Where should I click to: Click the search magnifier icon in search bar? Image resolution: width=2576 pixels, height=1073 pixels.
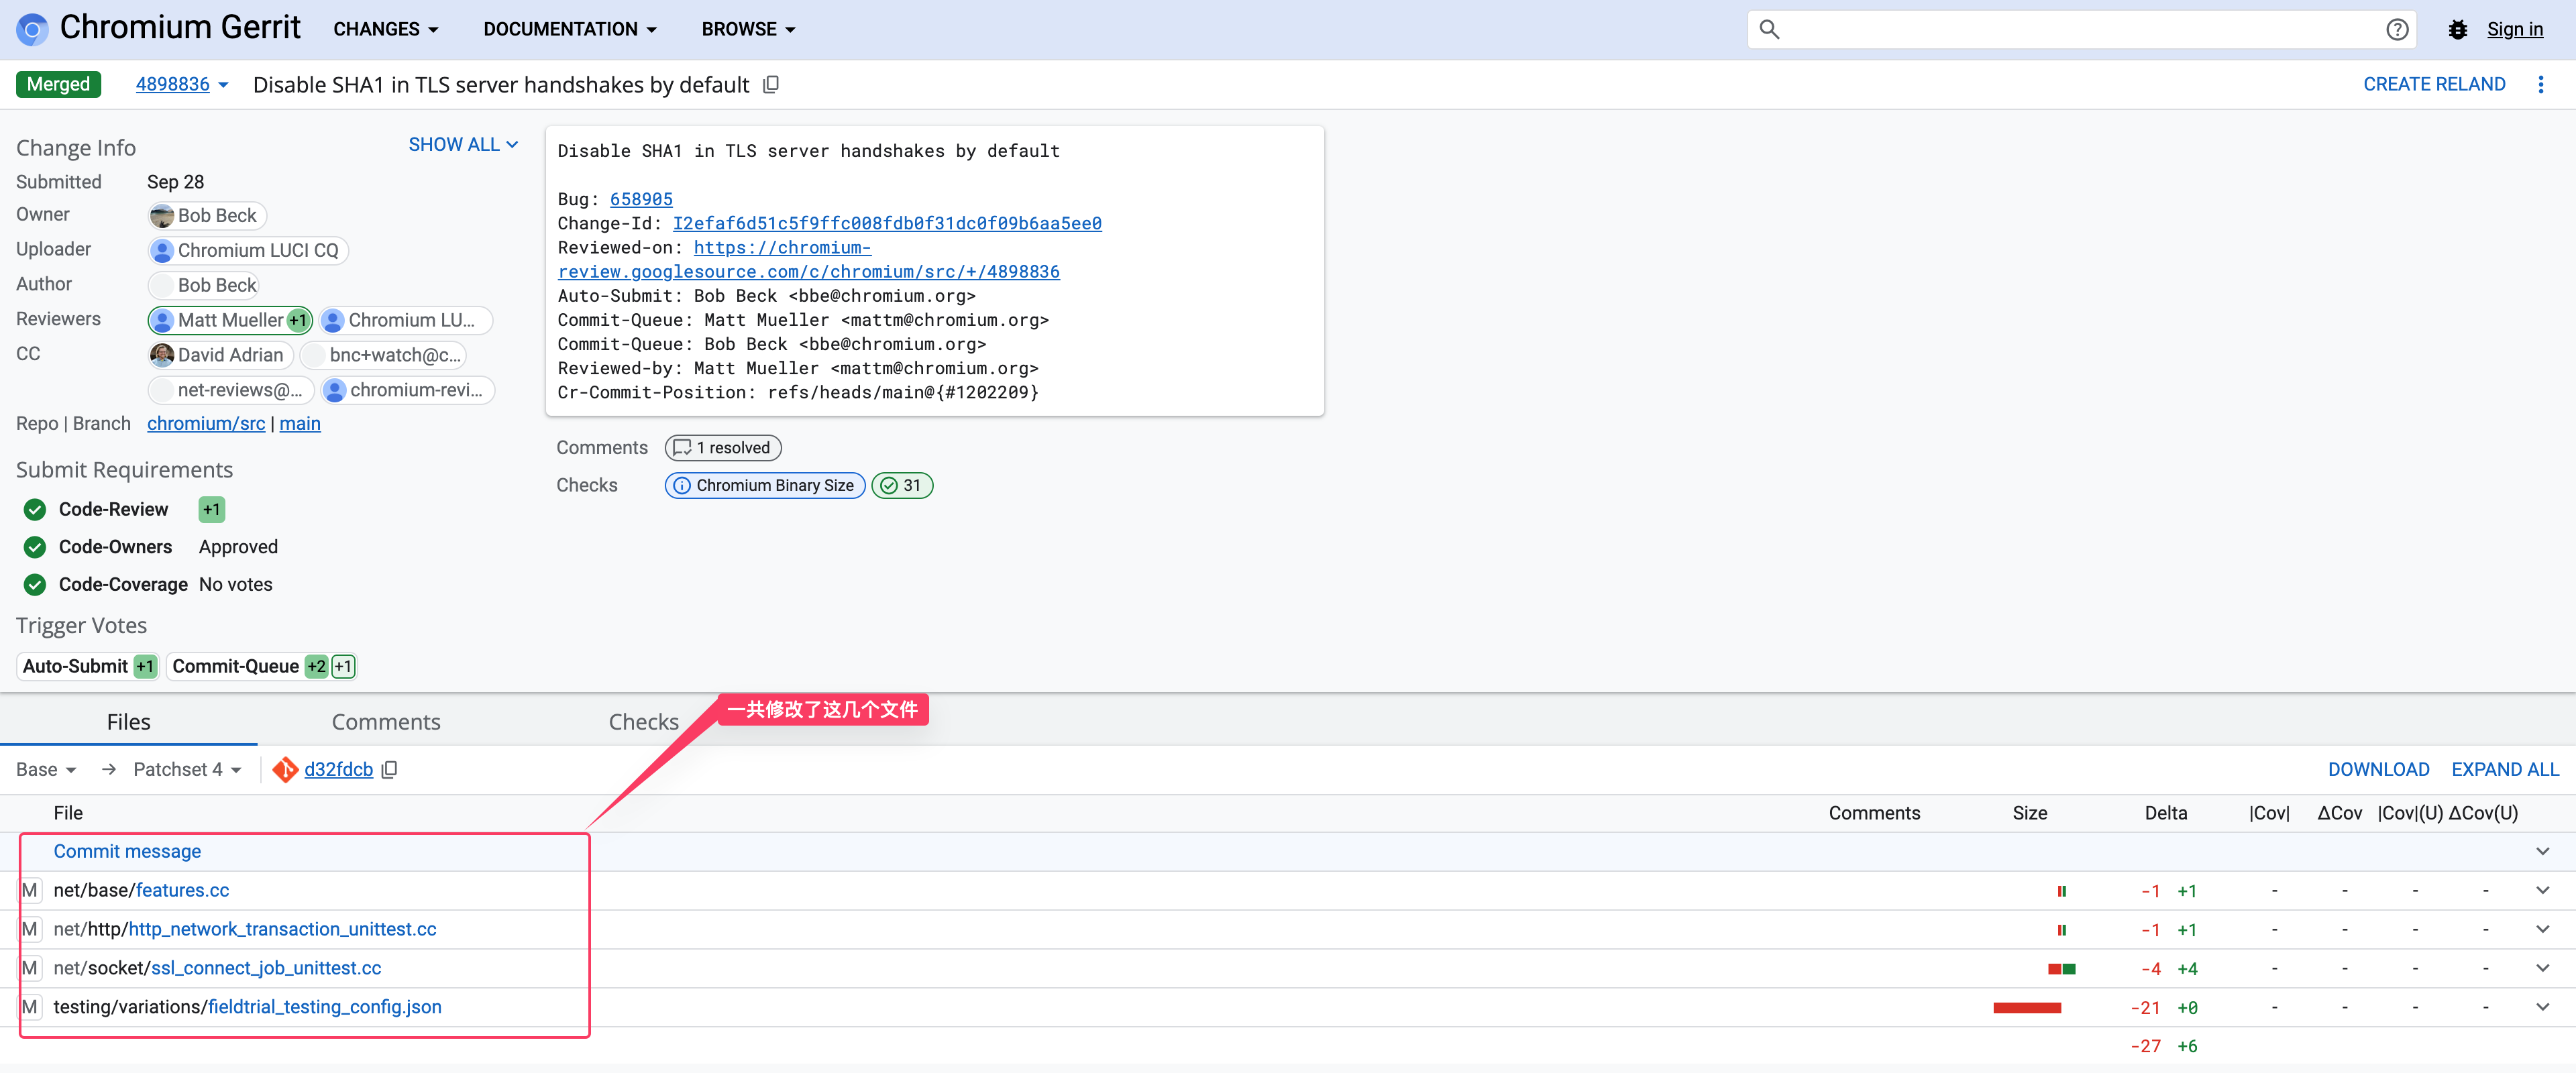point(1769,30)
